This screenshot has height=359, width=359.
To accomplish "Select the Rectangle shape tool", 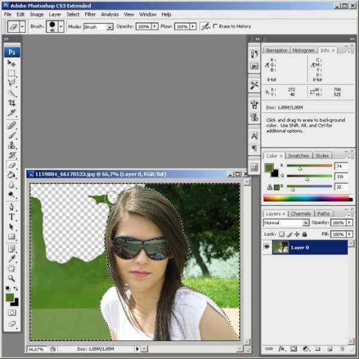I will pos(11,237).
